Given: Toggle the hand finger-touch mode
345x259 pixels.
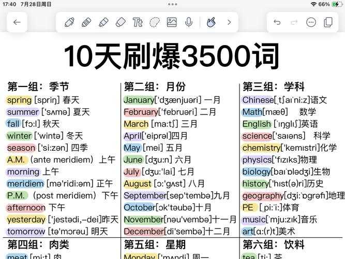Looking at the screenshot, I should pos(211,22).
